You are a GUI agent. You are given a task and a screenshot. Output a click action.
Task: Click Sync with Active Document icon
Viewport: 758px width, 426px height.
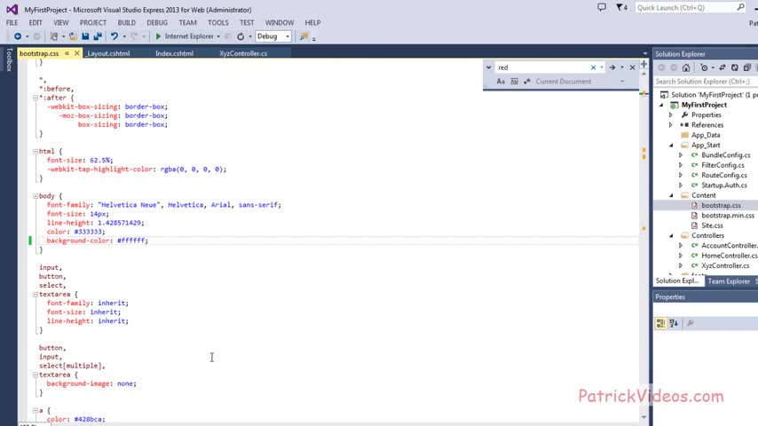click(722, 67)
